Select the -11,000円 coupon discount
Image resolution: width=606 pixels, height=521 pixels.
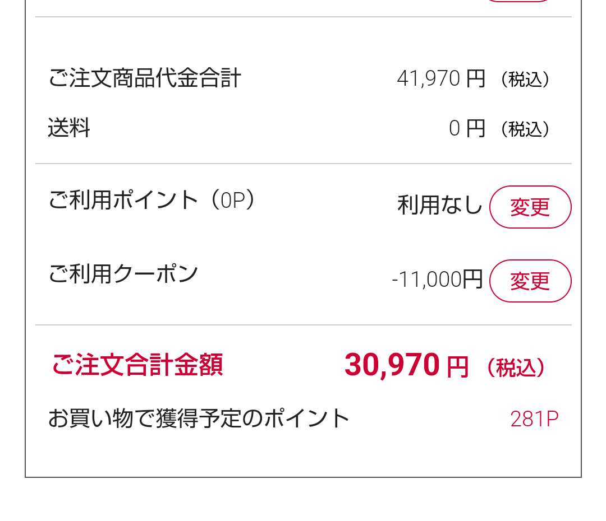click(437, 279)
